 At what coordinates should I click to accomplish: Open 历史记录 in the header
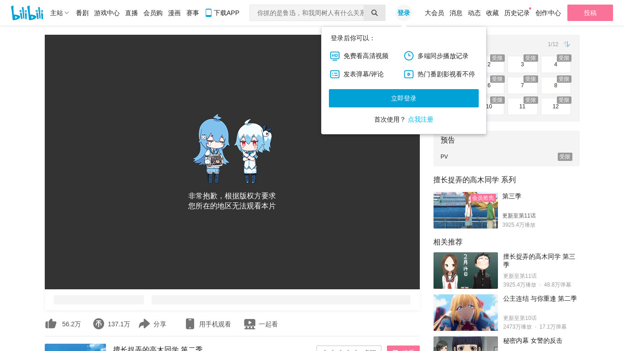517,13
